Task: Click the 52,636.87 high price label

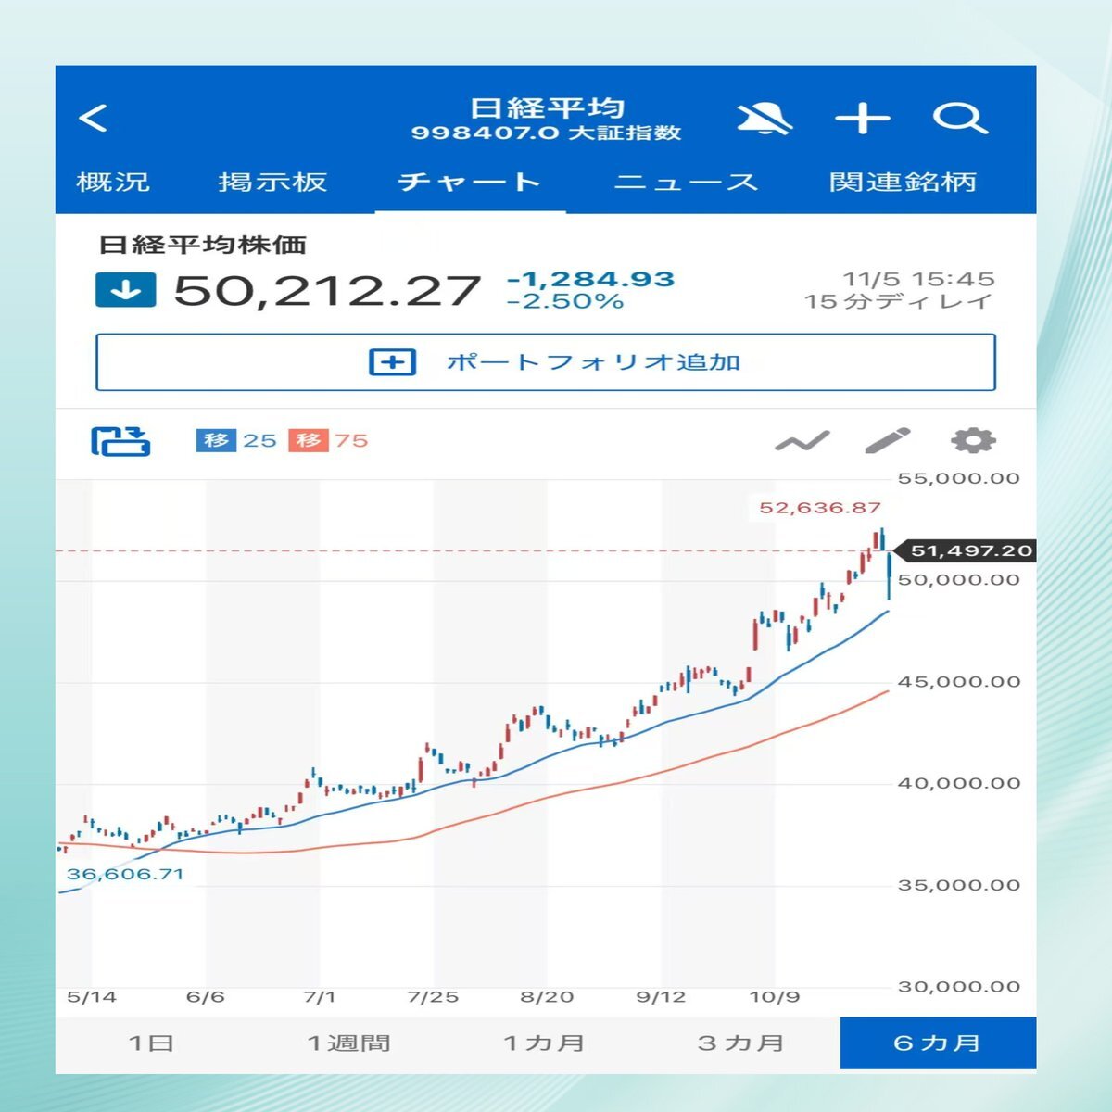Action: tap(820, 508)
